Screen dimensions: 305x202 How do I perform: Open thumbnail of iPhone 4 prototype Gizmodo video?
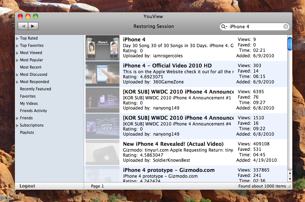click(x=103, y=174)
